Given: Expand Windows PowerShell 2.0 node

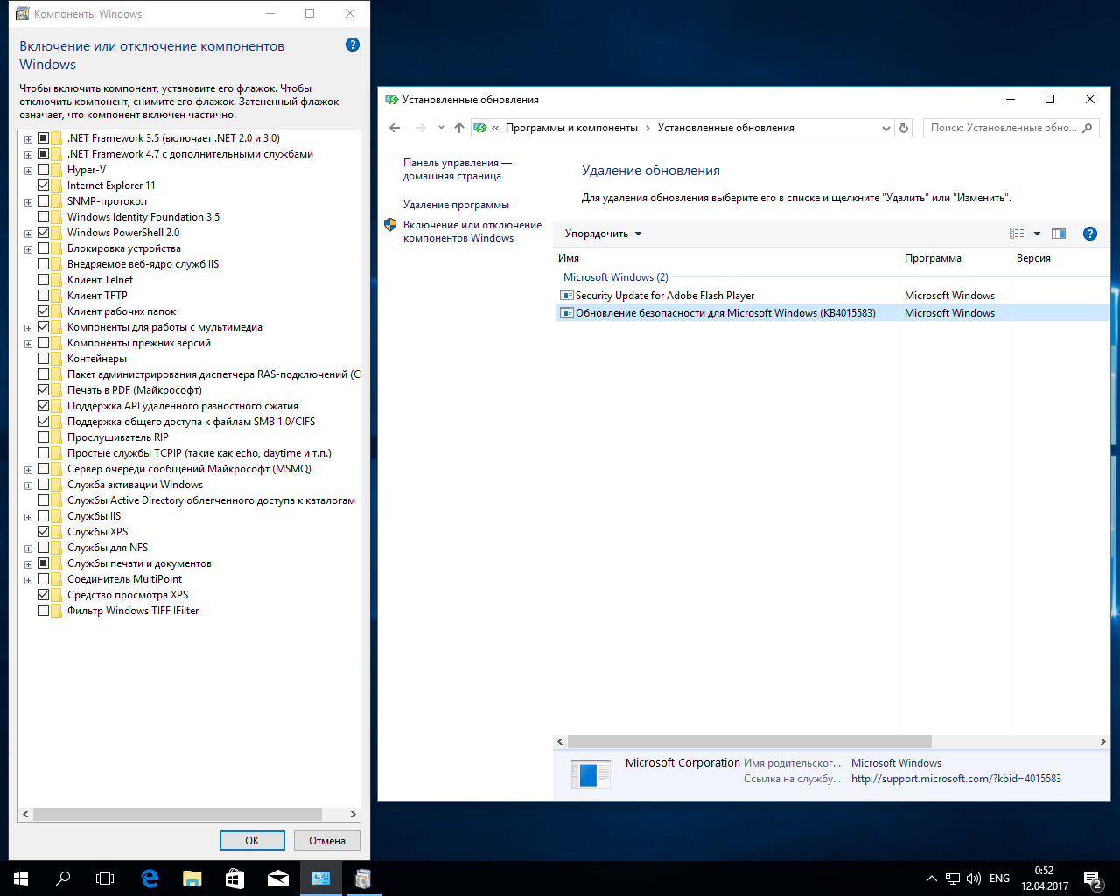Looking at the screenshot, I should pyautogui.click(x=29, y=234).
